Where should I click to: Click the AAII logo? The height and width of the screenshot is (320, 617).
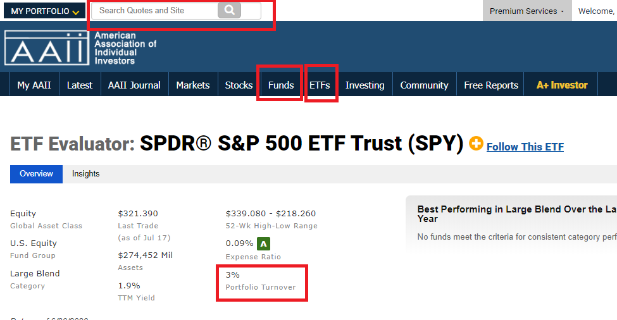pos(47,48)
